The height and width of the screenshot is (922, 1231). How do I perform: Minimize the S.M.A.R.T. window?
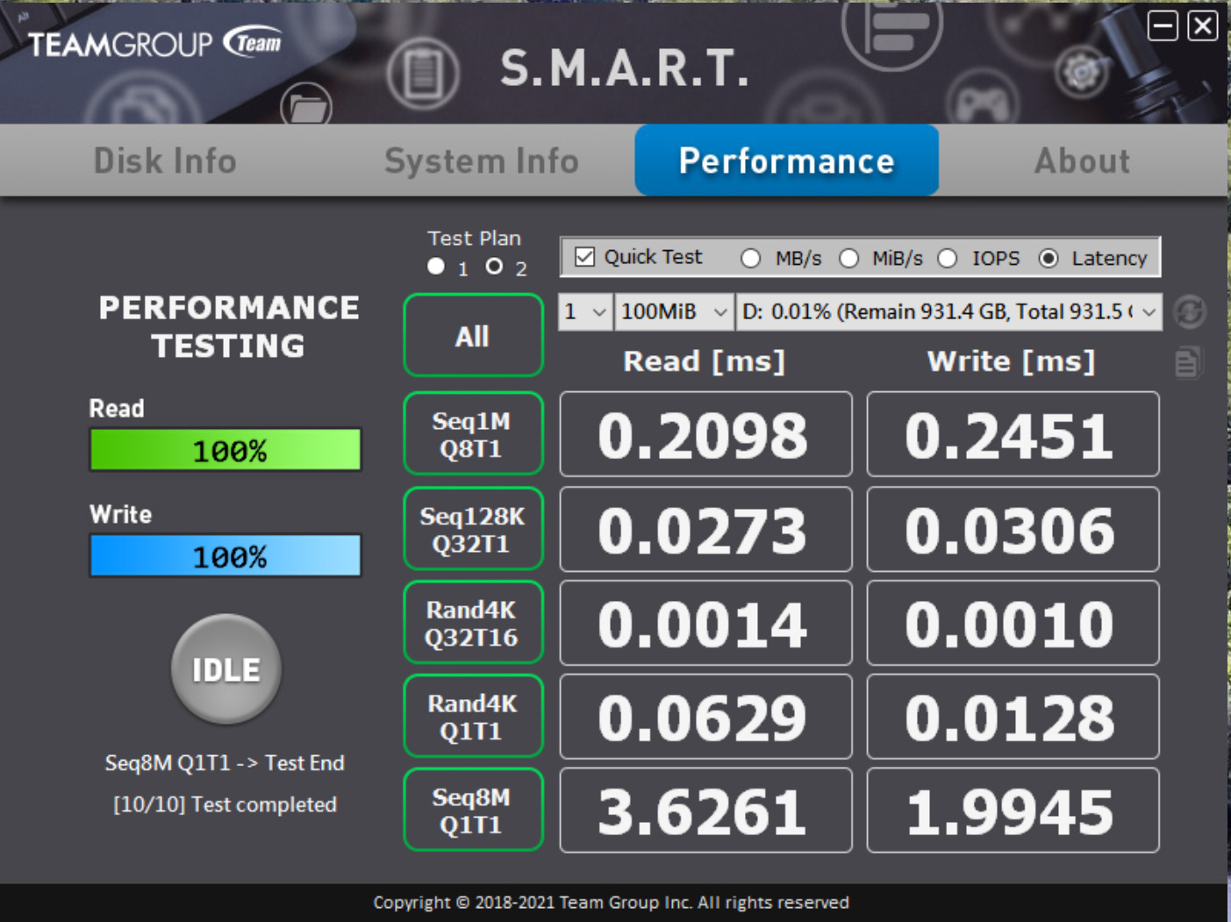coord(1163,26)
